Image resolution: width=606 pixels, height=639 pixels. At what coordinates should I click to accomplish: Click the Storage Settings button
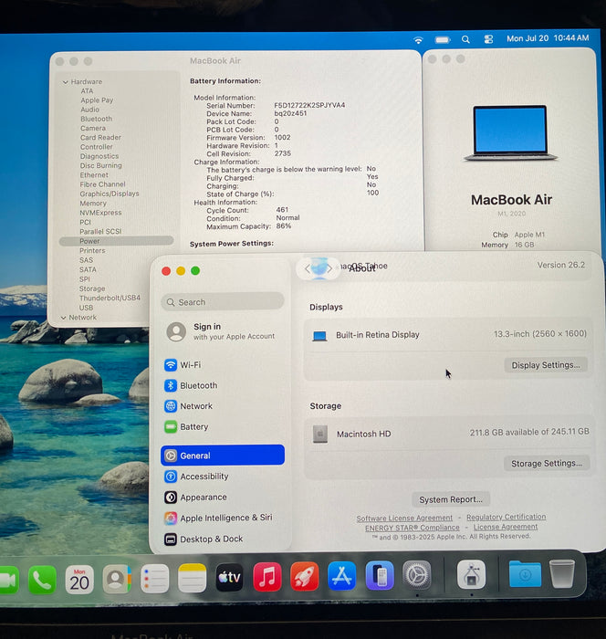pyautogui.click(x=547, y=464)
